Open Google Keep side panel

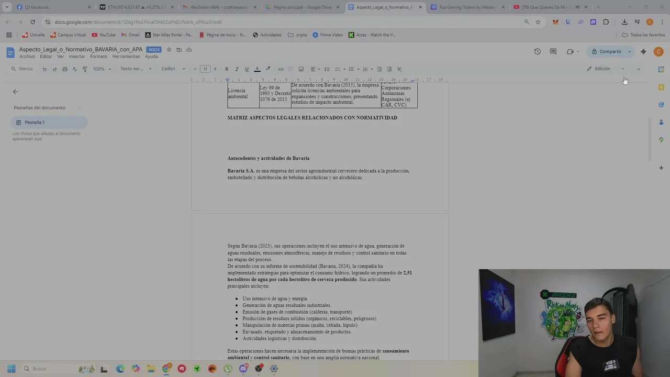click(x=661, y=87)
